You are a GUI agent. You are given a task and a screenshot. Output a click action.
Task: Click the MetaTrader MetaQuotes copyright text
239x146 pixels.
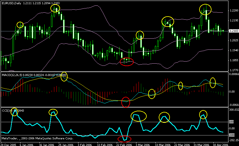pos(37,138)
